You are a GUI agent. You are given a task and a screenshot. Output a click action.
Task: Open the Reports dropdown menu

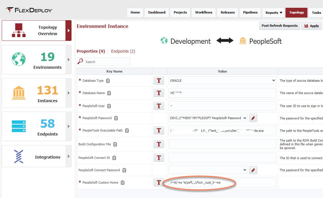pyautogui.click(x=274, y=13)
